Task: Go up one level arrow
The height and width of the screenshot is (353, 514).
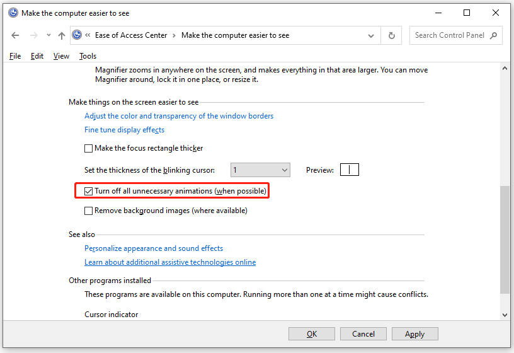Action: point(62,35)
